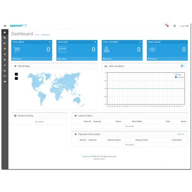
Task: Toggle the Orders legend color swatch
Action: (176, 74)
